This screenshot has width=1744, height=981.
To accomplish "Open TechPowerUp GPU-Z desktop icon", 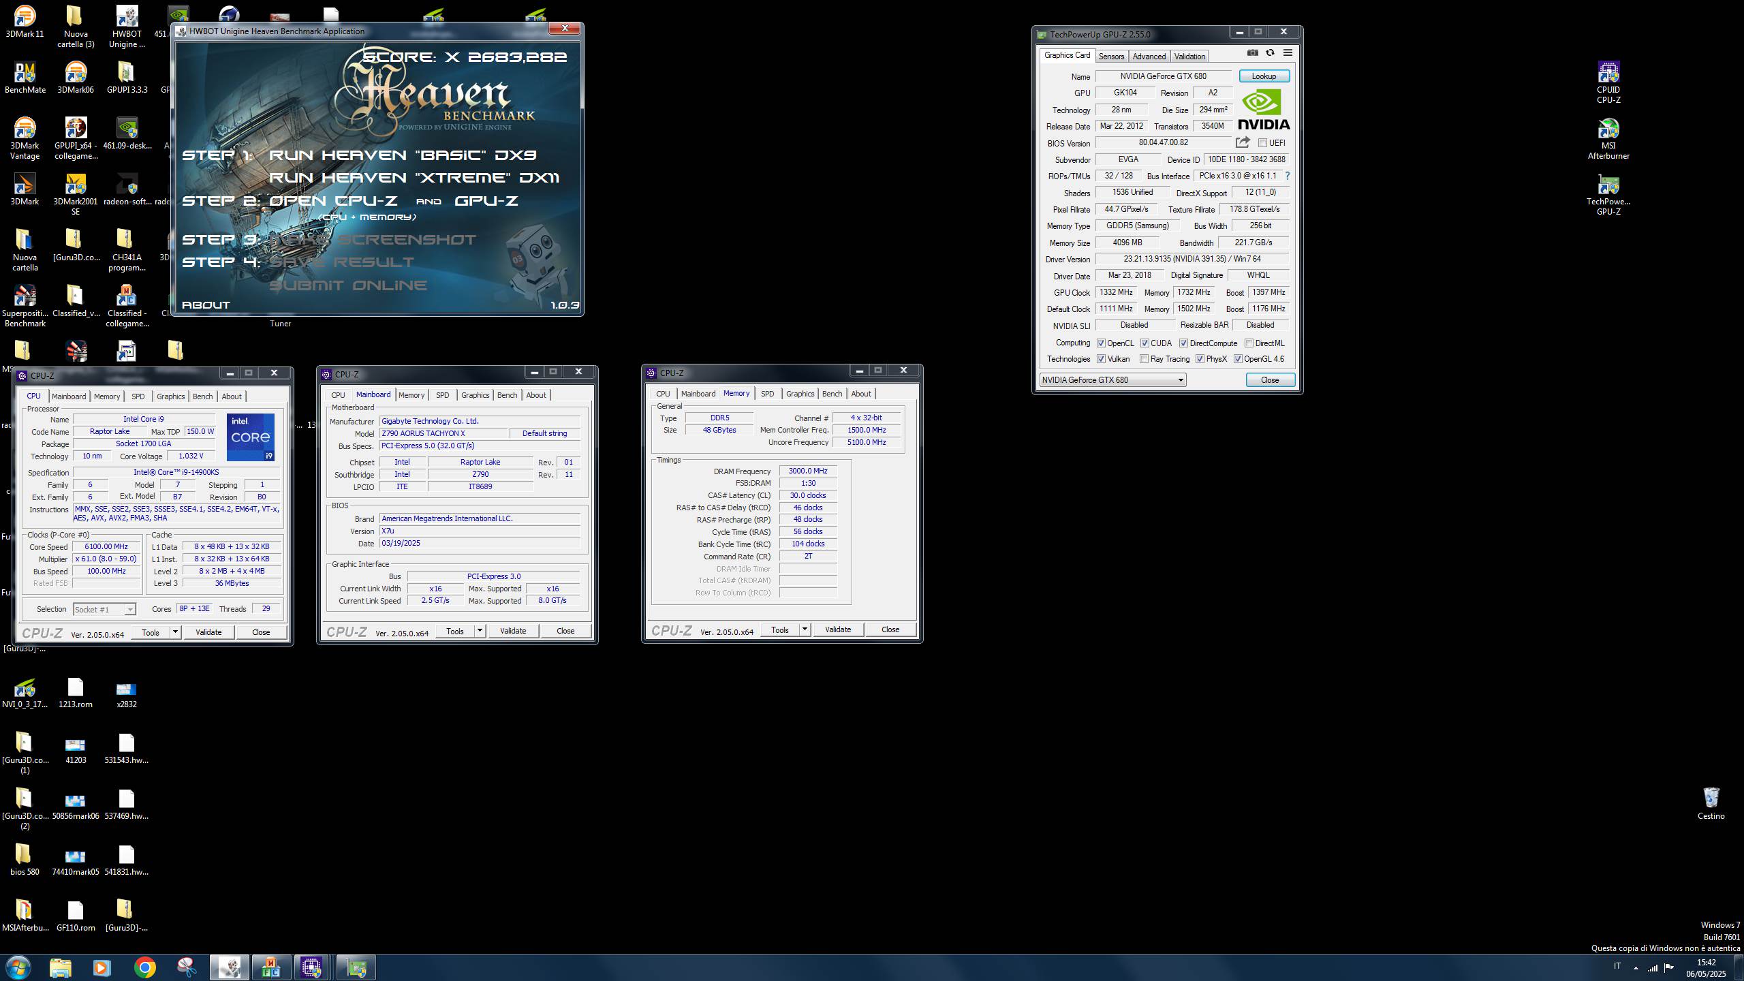I will coord(1608,195).
